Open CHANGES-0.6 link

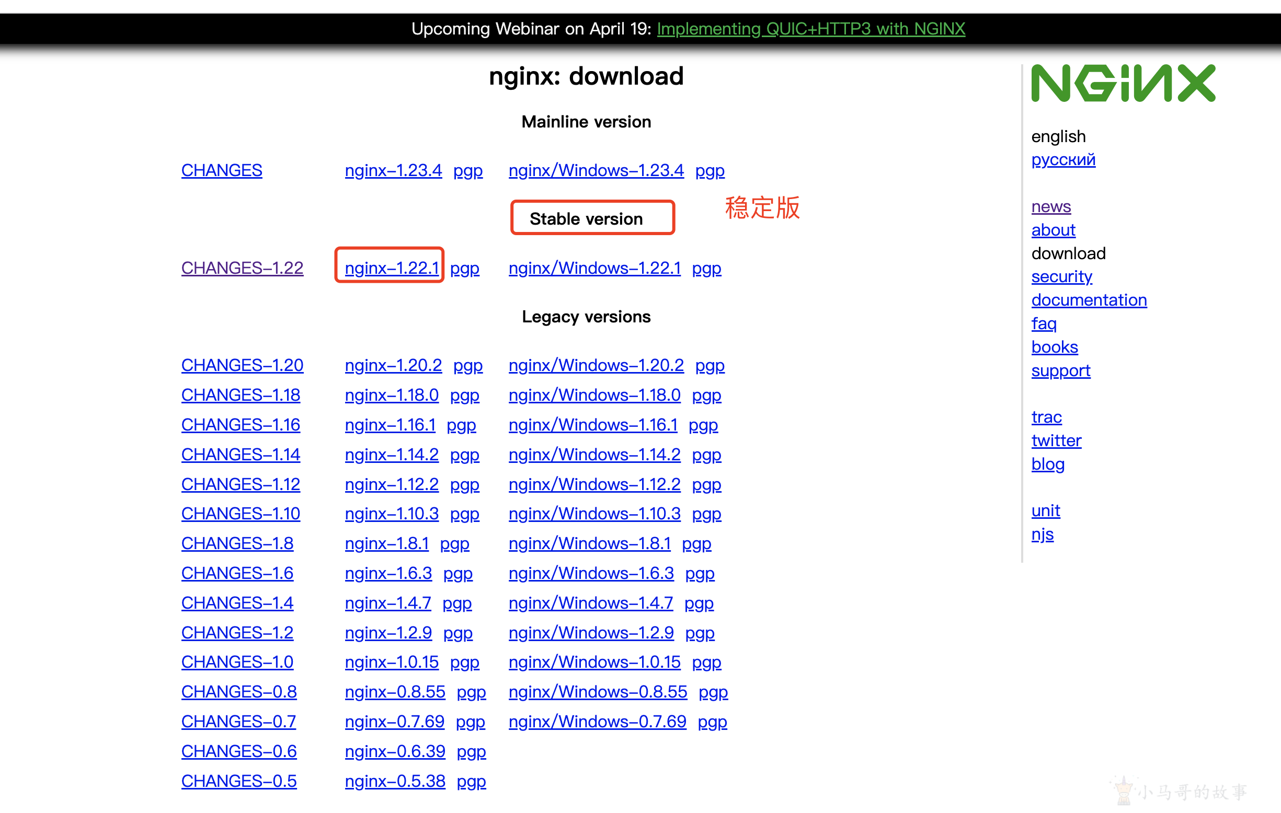239,751
